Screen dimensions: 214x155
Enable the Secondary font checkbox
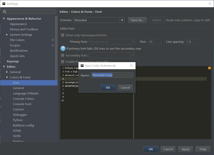point(63,55)
